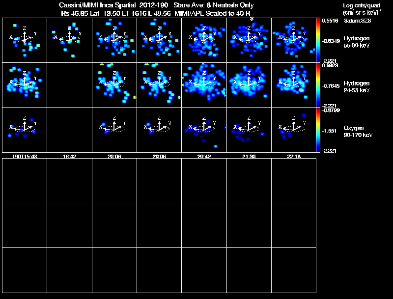The height and width of the screenshot is (299, 393).
Task: Select the Oxygen 90-170 keV image at 20:42
Action: 204,130
